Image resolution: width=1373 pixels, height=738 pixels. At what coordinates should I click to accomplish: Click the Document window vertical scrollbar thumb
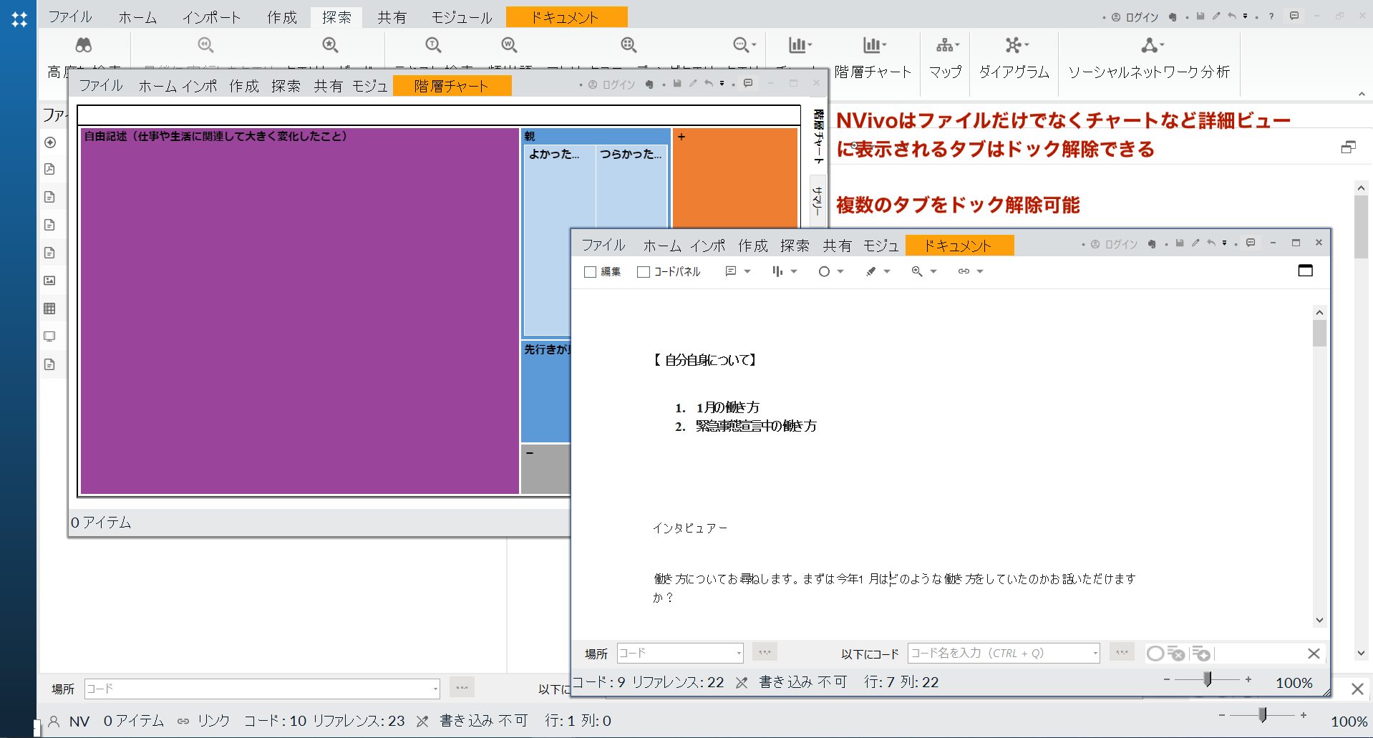1319,334
